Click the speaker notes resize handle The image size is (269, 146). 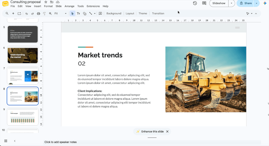point(152,138)
